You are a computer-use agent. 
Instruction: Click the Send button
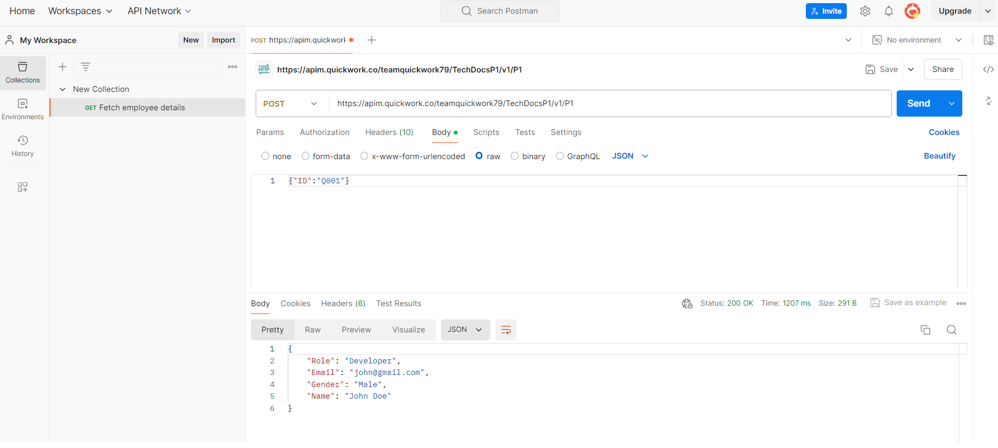coord(919,103)
